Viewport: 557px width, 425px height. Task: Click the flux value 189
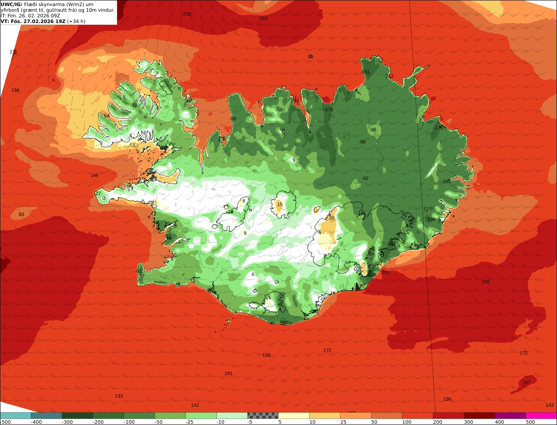266,355
